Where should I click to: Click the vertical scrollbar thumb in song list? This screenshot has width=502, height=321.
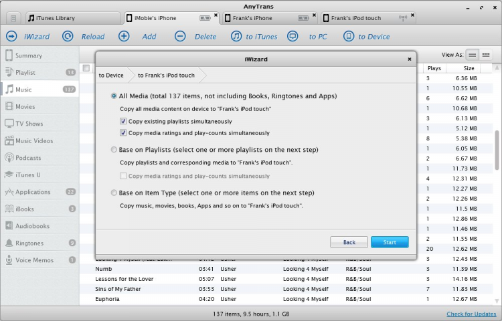click(x=497, y=150)
